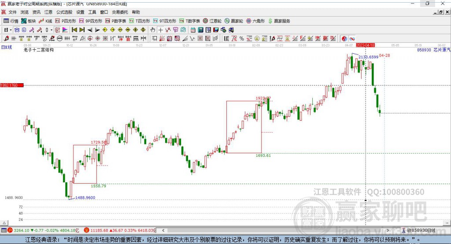Click the horizontal scrollbar track

[x=276, y=230]
